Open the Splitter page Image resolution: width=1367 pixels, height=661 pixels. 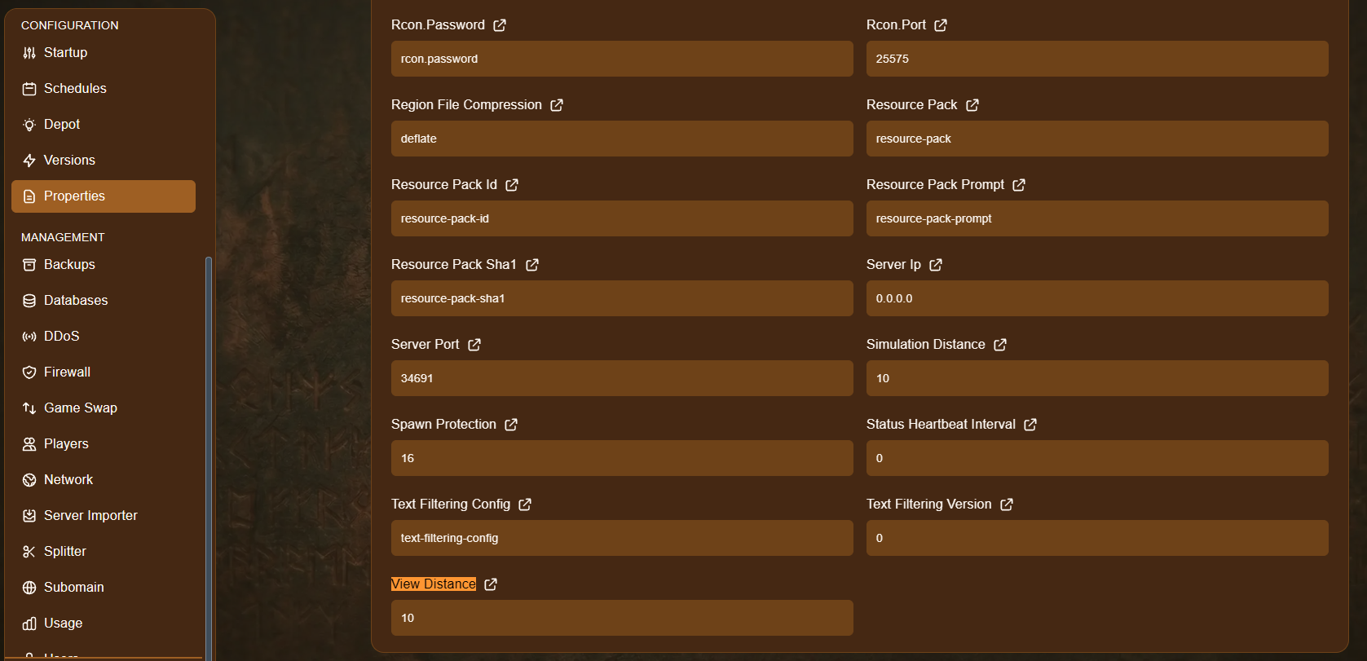point(104,552)
